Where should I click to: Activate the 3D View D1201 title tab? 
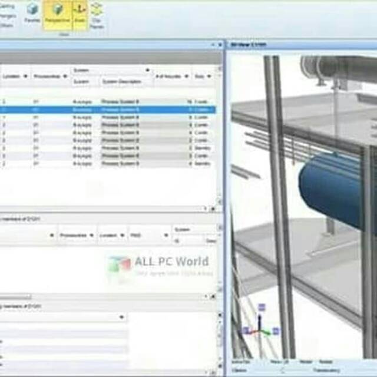tap(249, 45)
